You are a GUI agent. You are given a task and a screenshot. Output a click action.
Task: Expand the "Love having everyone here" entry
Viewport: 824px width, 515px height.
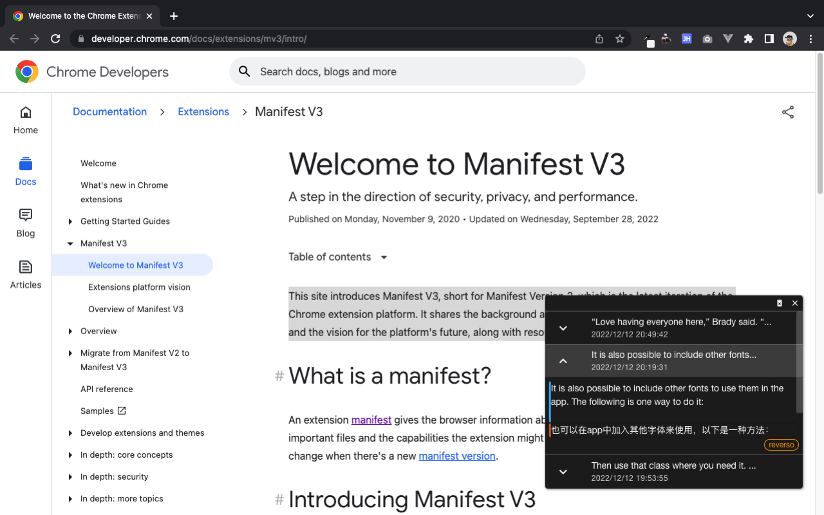pyautogui.click(x=563, y=328)
